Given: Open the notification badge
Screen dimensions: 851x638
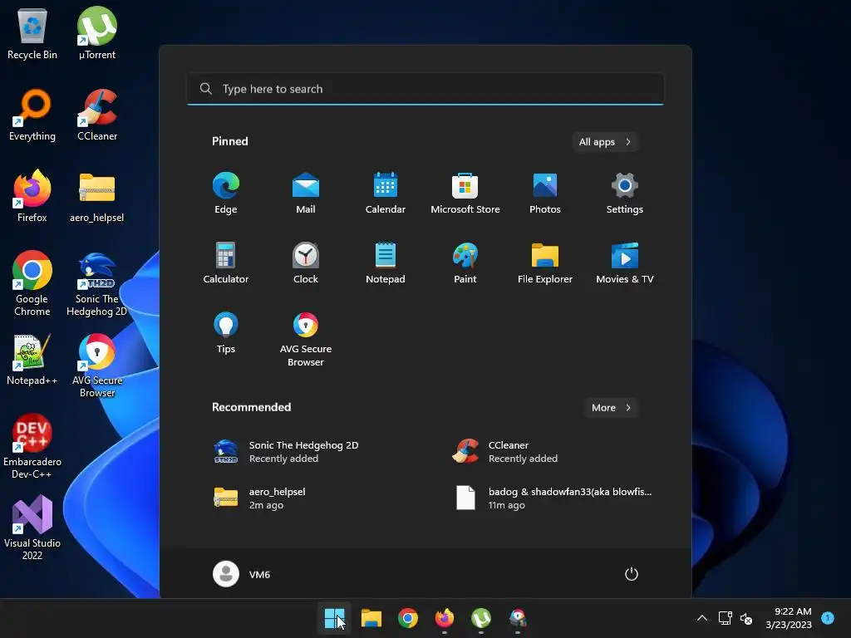Looking at the screenshot, I should (828, 618).
